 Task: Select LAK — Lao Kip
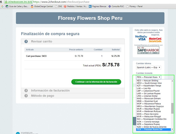point(153,88)
